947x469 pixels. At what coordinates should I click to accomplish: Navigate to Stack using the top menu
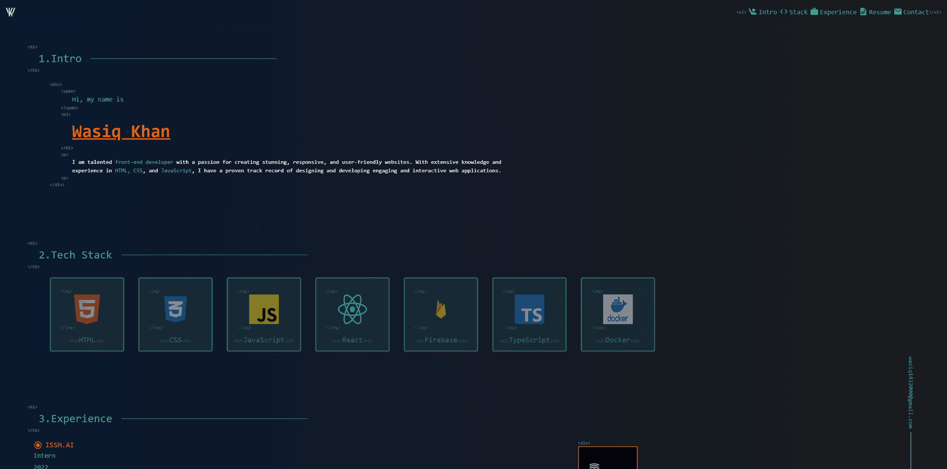point(798,11)
